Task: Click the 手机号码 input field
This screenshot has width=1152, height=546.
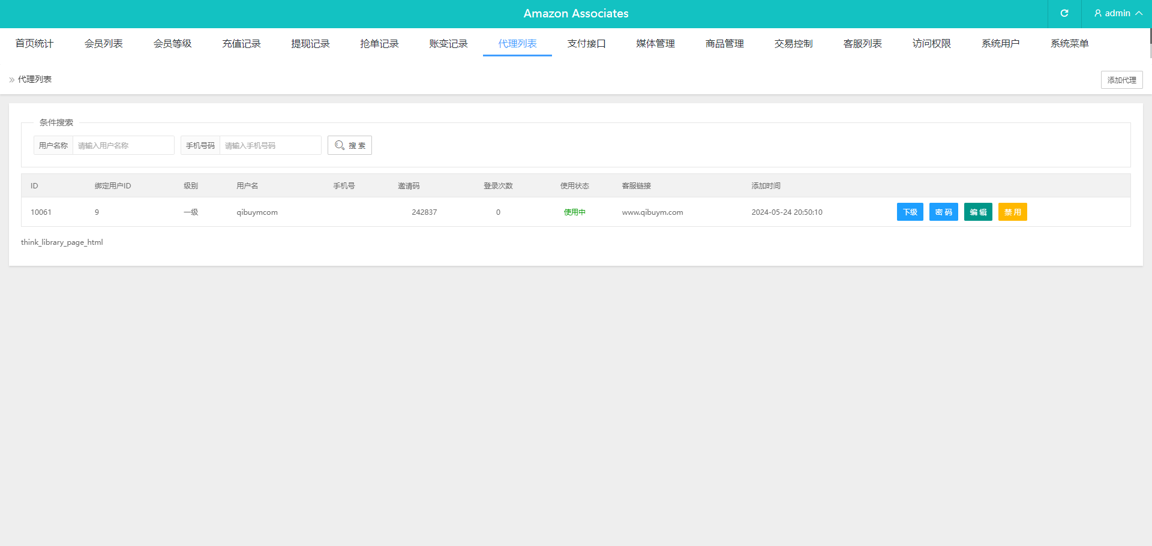Action: coord(270,145)
